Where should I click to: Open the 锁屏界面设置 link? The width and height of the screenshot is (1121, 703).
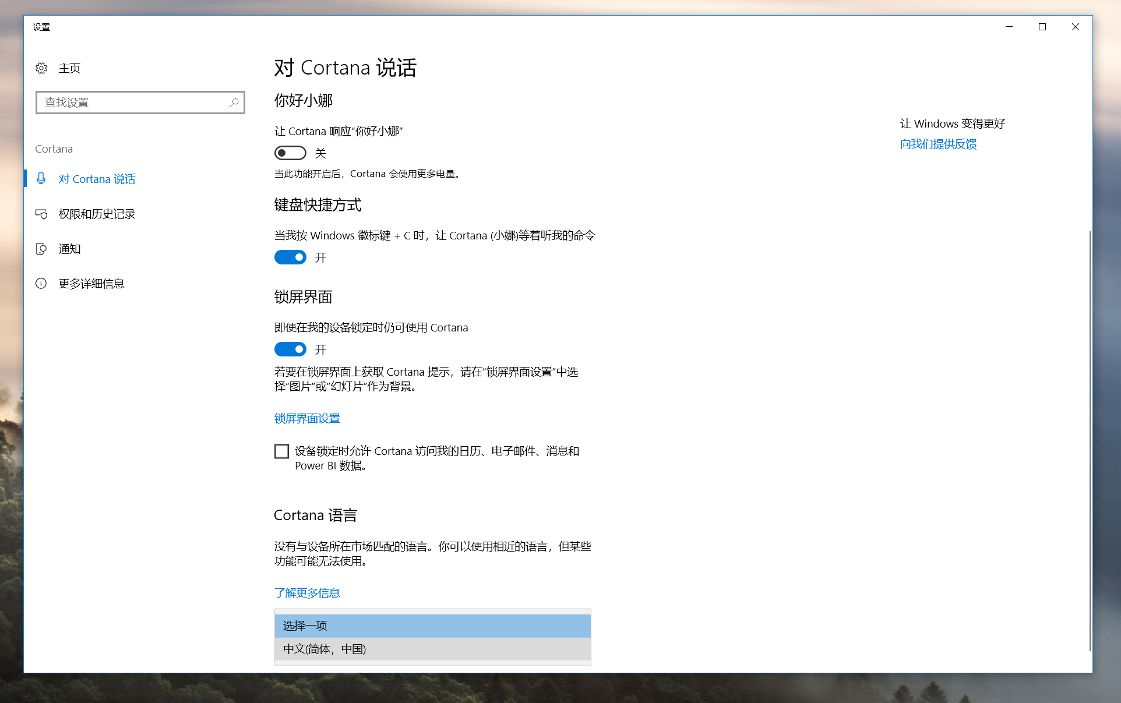point(307,418)
